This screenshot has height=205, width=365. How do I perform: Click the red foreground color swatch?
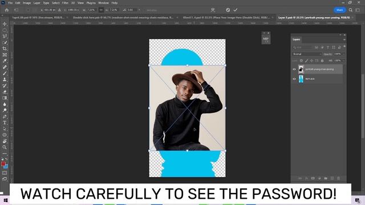3,164
